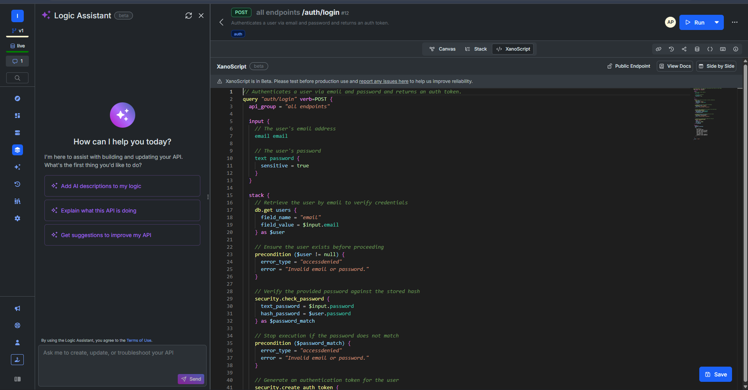748x390 pixels.
Task: Collapse the endpoint panel with the back chevron
Action: pyautogui.click(x=221, y=22)
